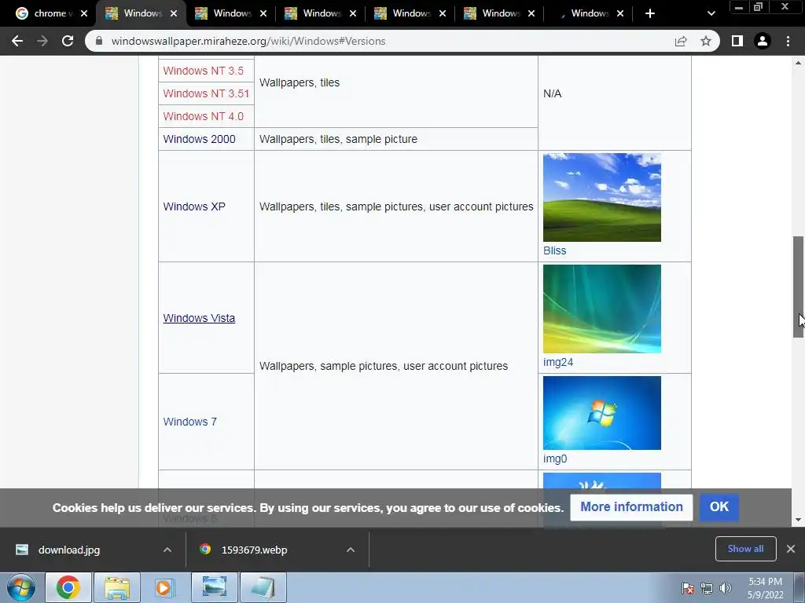Close the active Windows wiki tab
Image resolution: width=805 pixels, height=603 pixels.
click(x=174, y=13)
